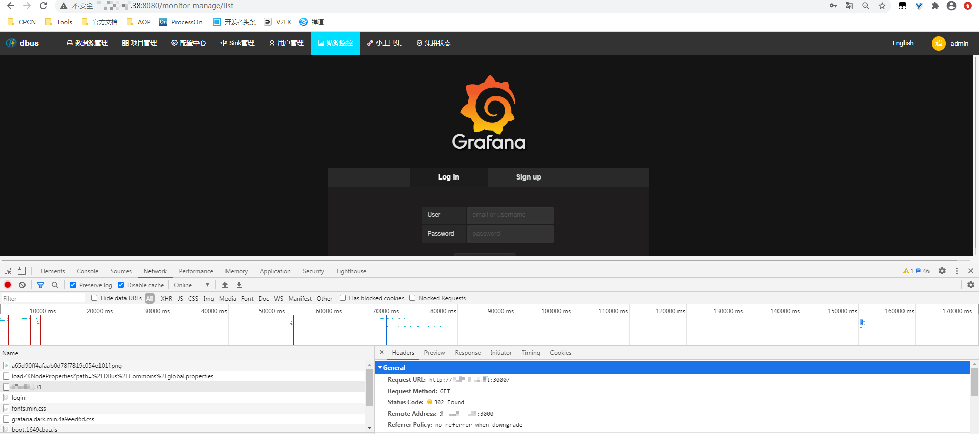979x434 pixels.
Task: Open the saved passwords key icon
Action: (x=833, y=6)
